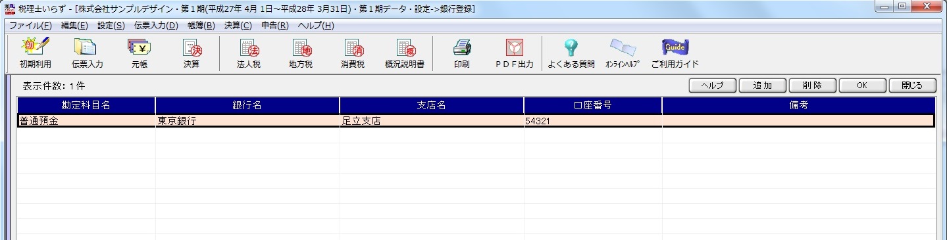Open the 概況説明書 icon
Screen dimensions: 947x240
pos(405,53)
